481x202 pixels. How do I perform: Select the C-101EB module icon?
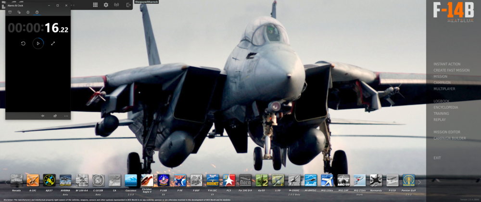point(99,180)
